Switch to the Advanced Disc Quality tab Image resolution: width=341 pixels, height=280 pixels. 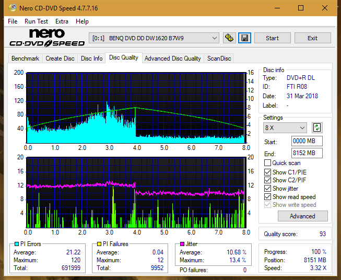173,59
